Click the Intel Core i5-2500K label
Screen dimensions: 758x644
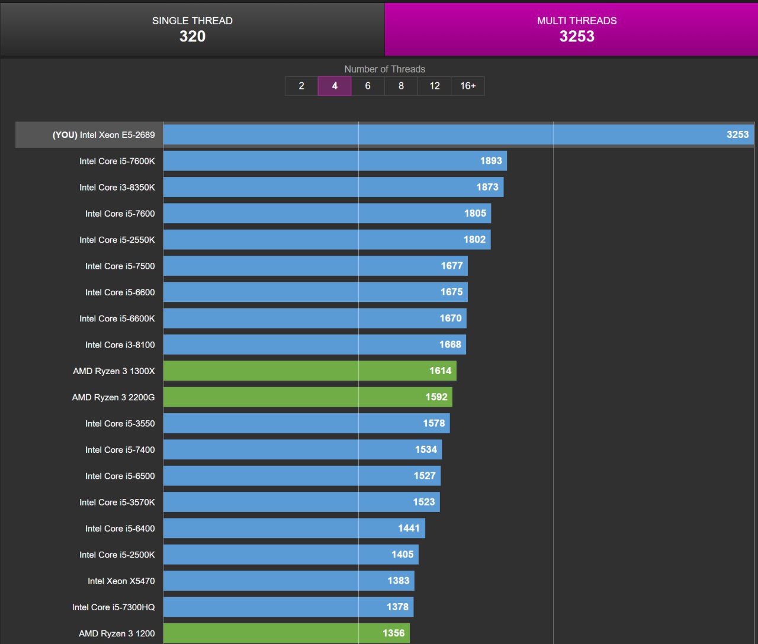point(117,555)
